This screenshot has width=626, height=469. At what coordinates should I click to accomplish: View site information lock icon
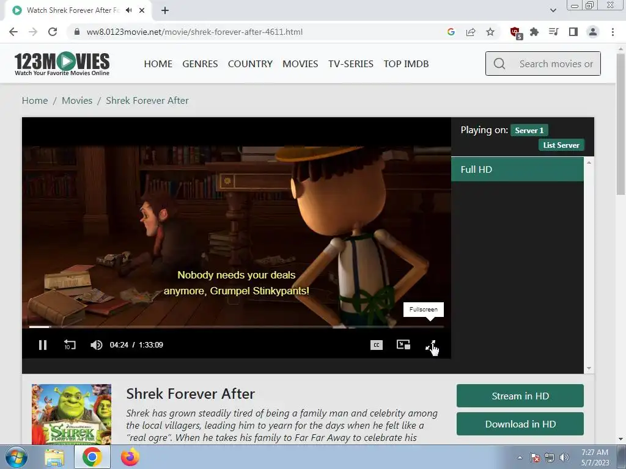pos(77,32)
